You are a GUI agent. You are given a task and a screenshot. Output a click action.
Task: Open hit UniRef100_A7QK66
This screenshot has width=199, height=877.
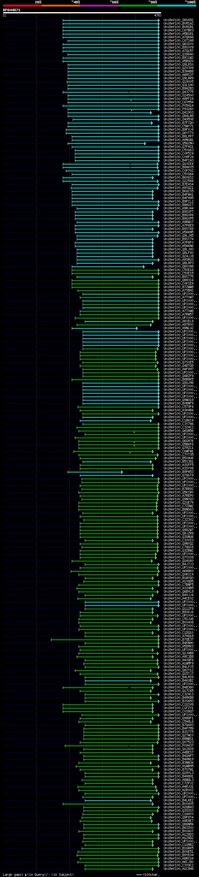pyautogui.click(x=178, y=37)
